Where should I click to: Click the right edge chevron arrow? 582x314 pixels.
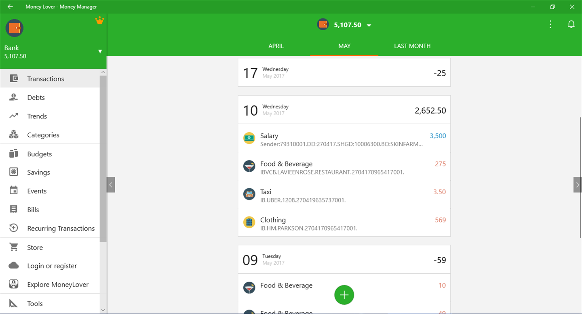point(578,185)
